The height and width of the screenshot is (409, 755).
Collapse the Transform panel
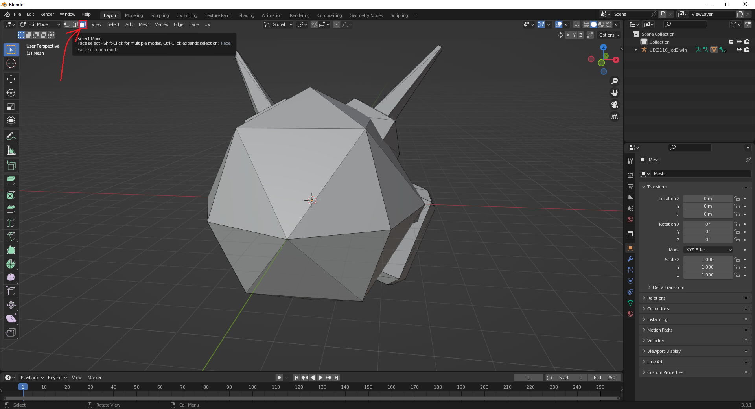pos(657,187)
